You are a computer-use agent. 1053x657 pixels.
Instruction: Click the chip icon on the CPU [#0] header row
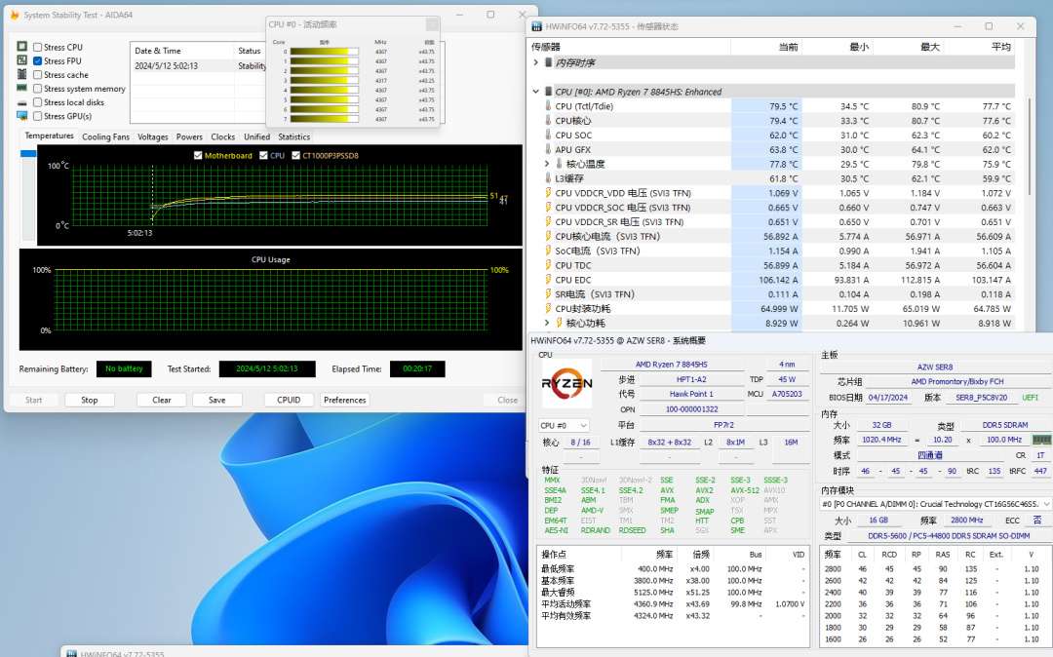pyautogui.click(x=548, y=92)
